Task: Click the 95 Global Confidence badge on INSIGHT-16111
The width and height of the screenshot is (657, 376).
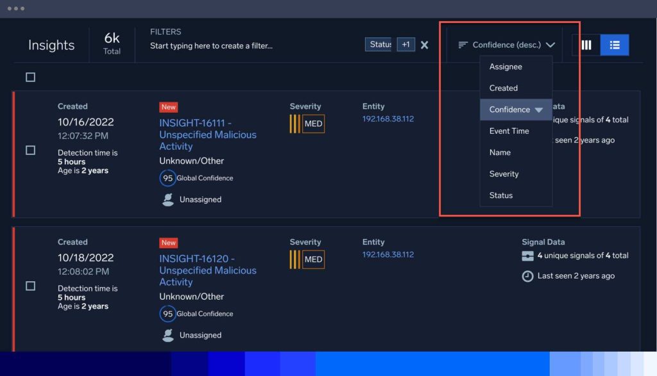Action: [x=167, y=177]
